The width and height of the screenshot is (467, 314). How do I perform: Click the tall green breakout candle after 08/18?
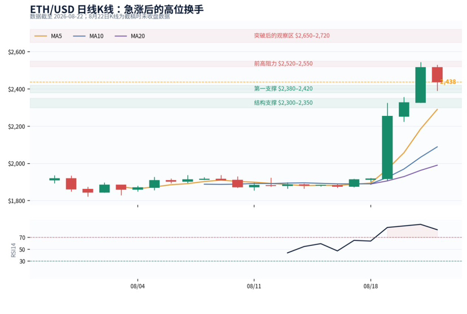pos(387,147)
